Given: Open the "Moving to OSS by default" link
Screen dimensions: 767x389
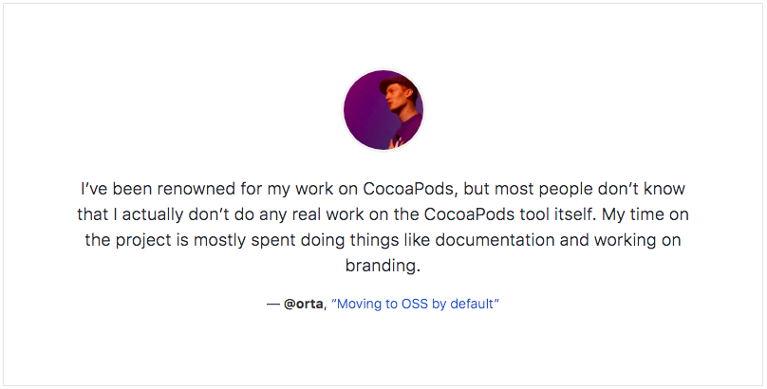Looking at the screenshot, I should click(415, 304).
